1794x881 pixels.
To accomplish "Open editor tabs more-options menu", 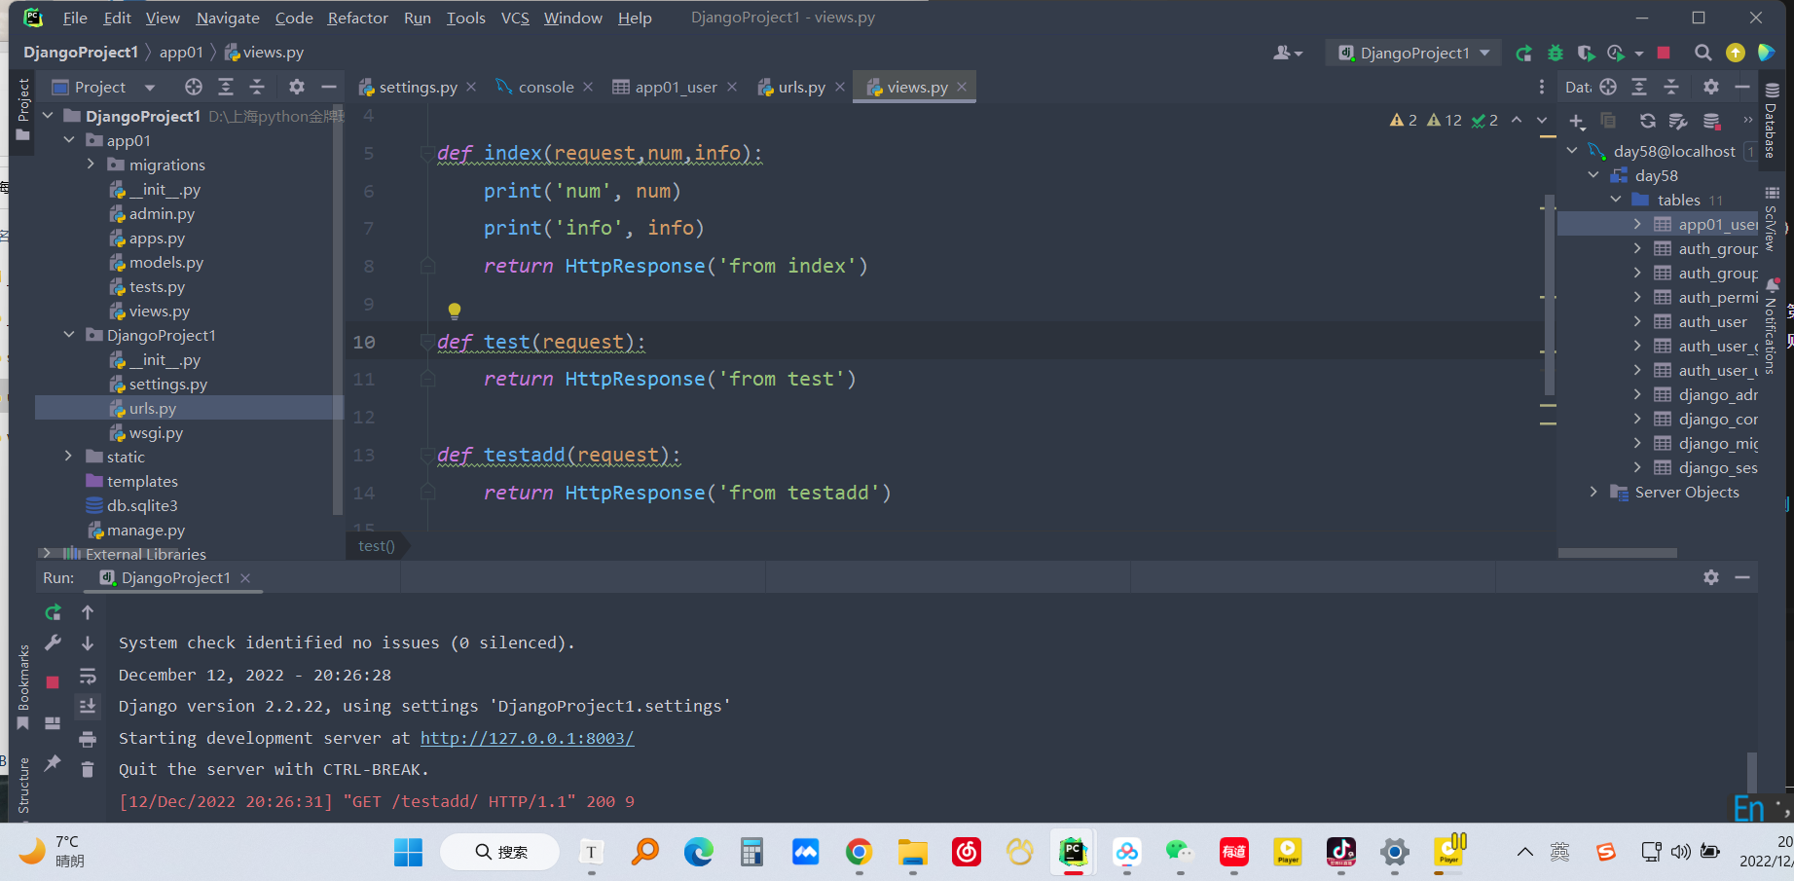I will (x=1541, y=87).
